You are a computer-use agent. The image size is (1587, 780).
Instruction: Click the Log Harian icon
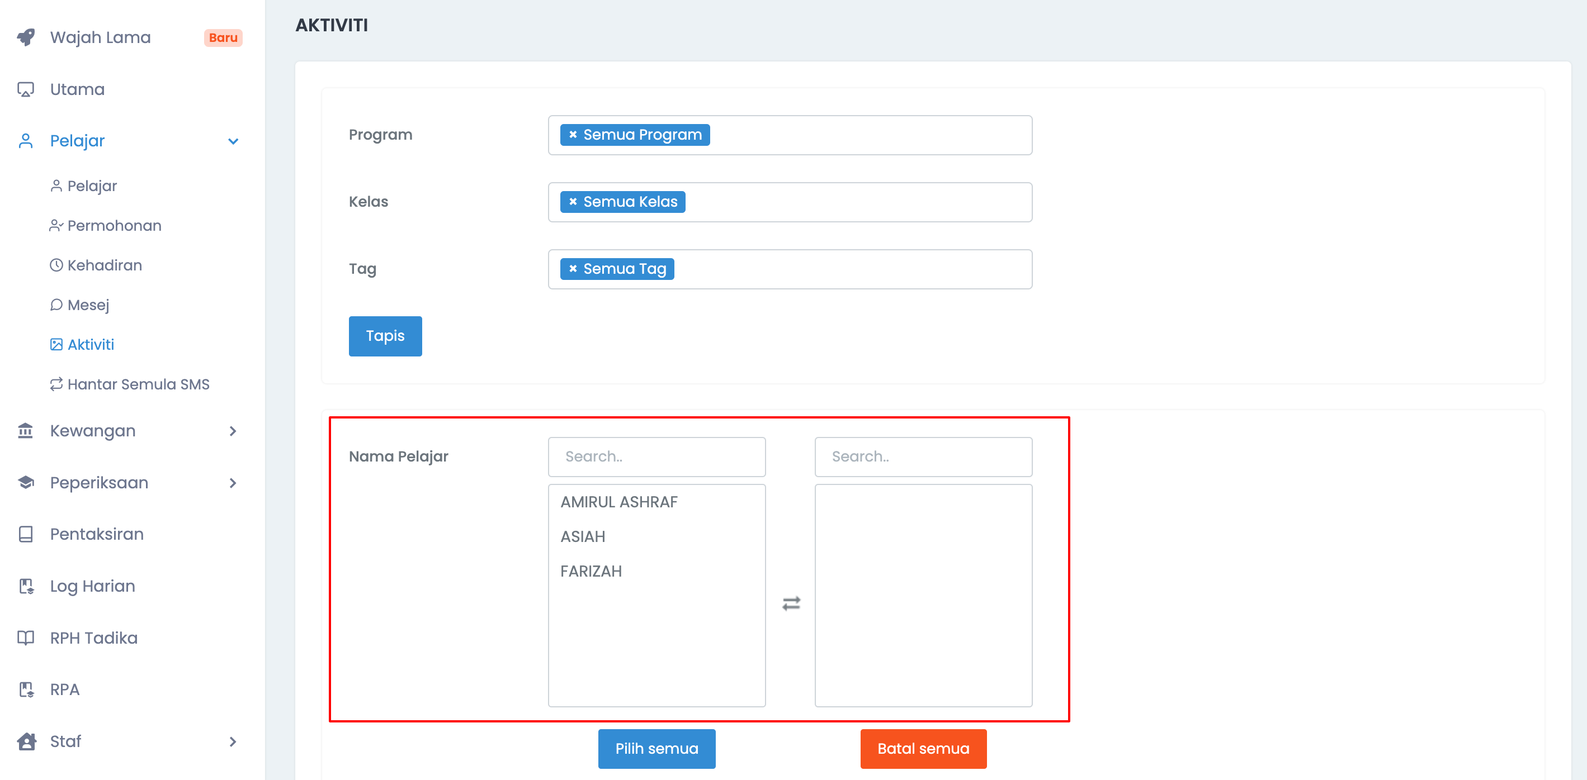[26, 586]
